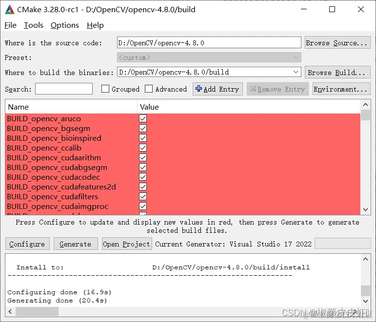Click the progress bar beside Current Generator
Image resolution: width=376 pixels, height=322 pixels.
tap(343, 244)
